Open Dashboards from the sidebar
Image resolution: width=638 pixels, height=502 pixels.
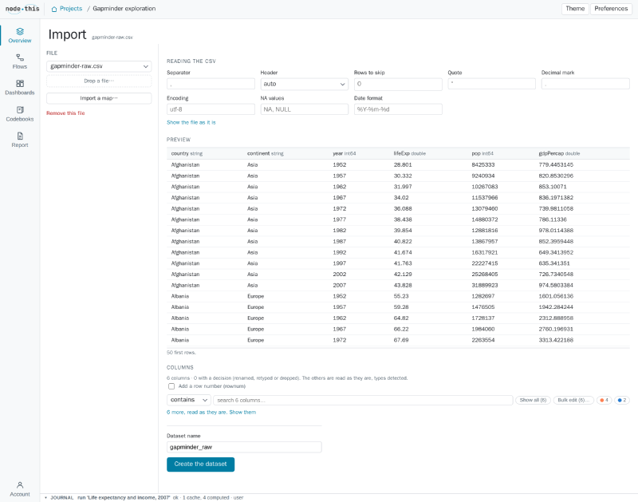pos(19,88)
